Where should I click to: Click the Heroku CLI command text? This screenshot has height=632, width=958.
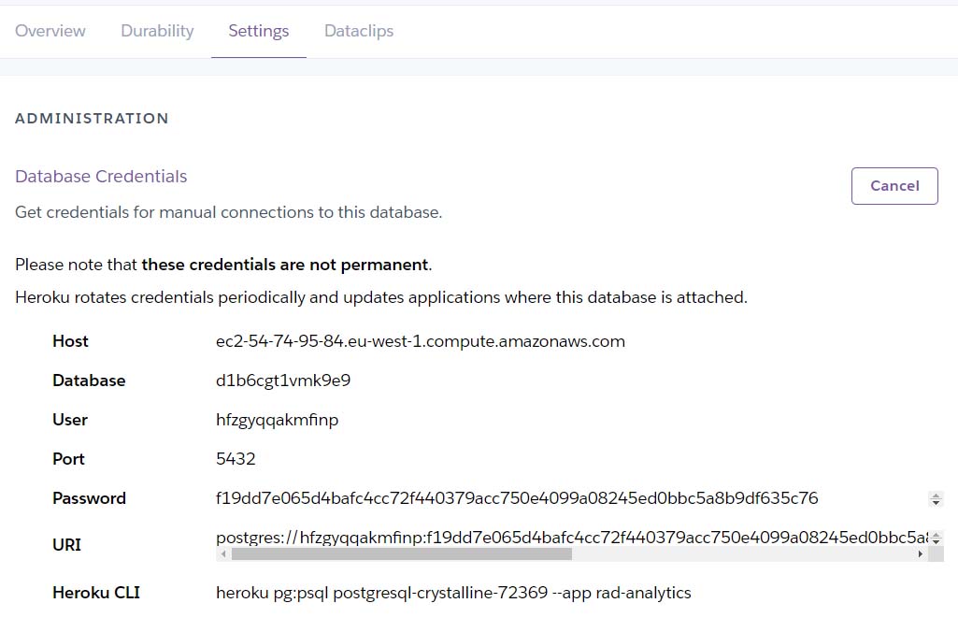(x=453, y=593)
